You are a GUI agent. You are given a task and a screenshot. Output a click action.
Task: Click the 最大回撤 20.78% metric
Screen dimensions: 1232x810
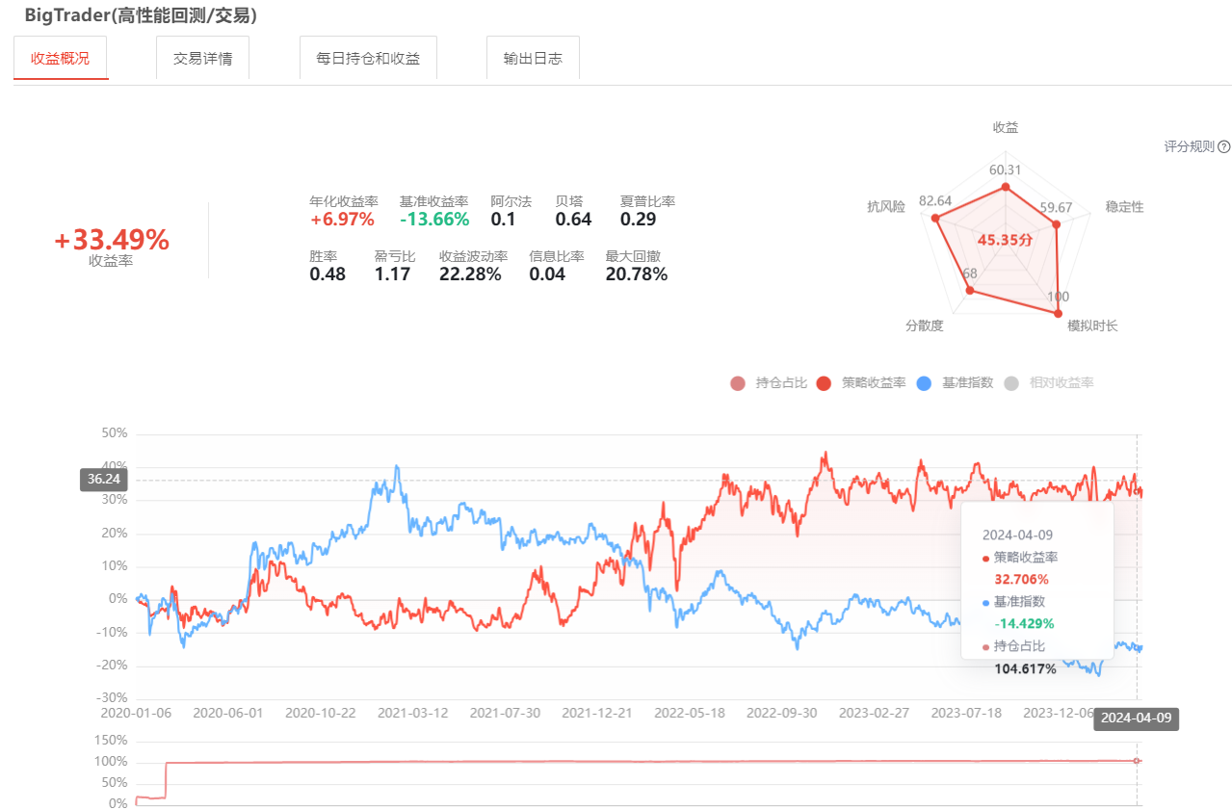coord(636,274)
